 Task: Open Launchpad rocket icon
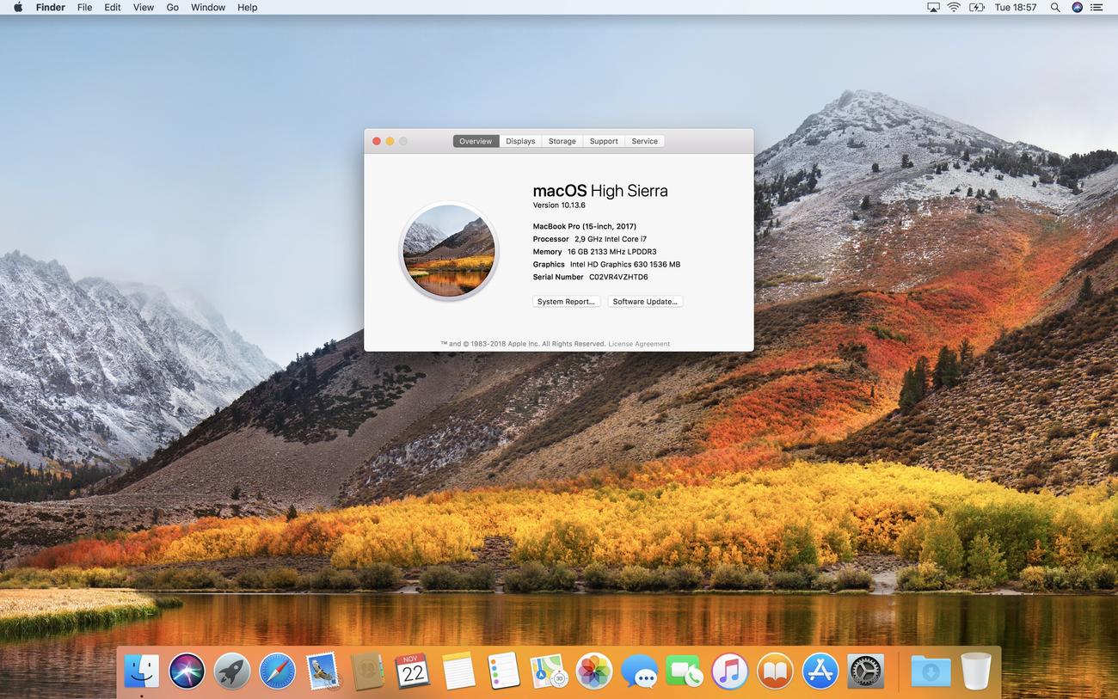point(232,671)
